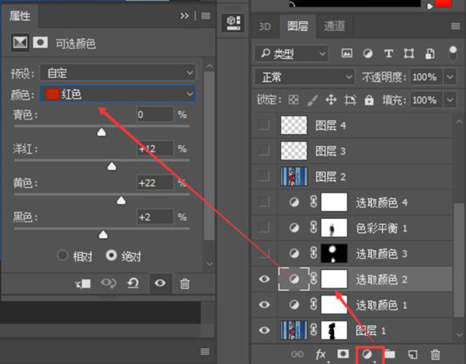466x364 pixels.
Task: Show the 选取颜色 4 layer
Action: (264, 202)
